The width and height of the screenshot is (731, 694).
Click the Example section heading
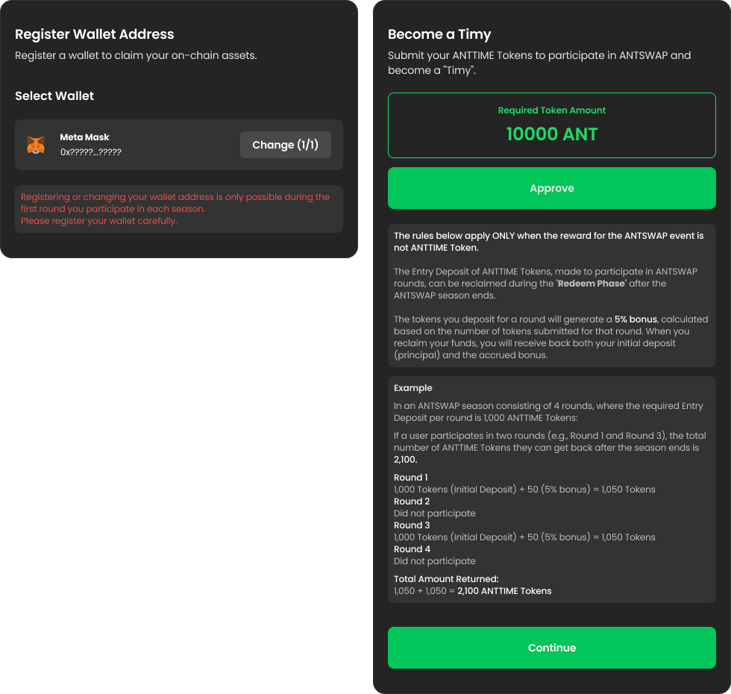tap(413, 388)
